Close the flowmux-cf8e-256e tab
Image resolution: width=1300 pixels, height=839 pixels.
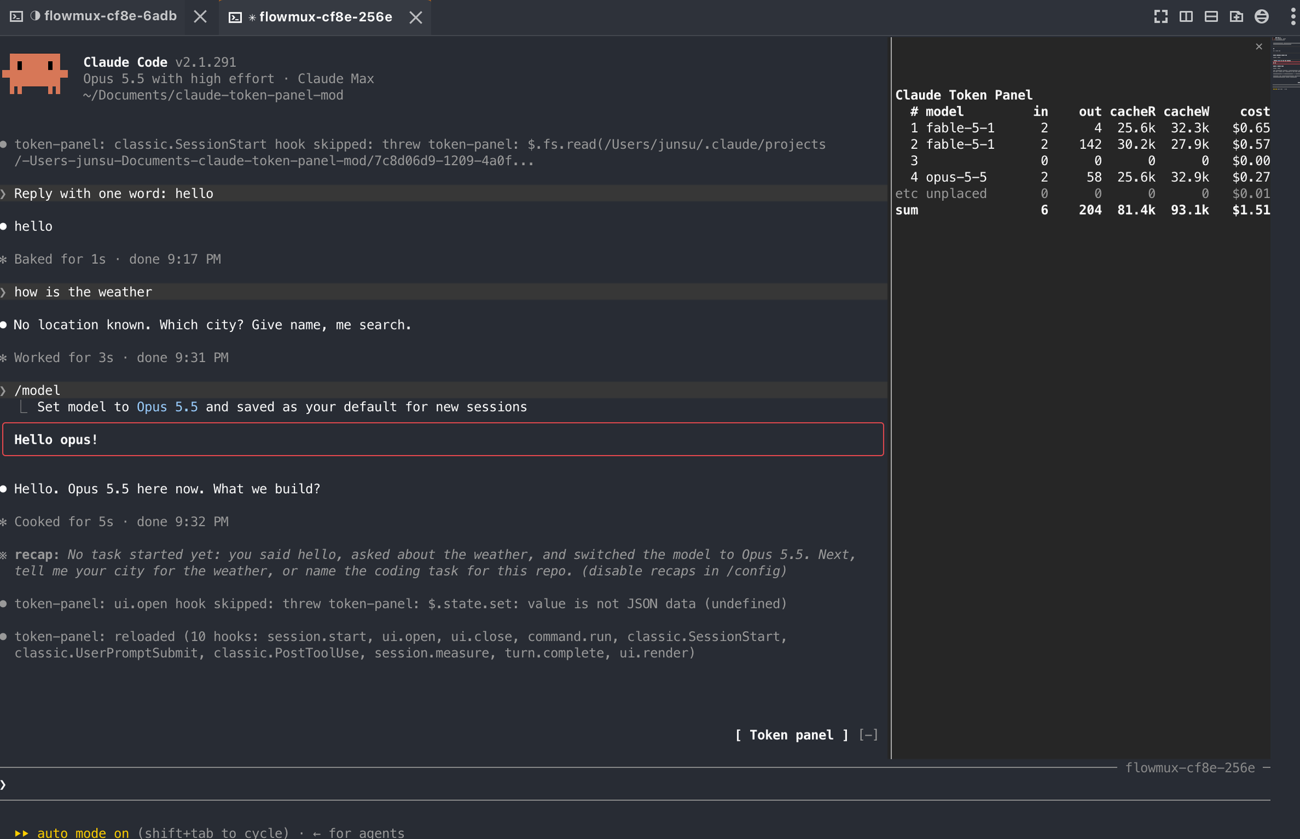tap(416, 18)
